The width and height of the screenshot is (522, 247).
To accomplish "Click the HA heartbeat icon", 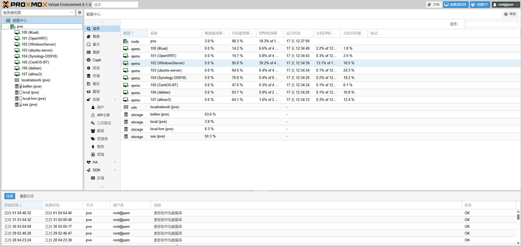I will (x=89, y=162).
